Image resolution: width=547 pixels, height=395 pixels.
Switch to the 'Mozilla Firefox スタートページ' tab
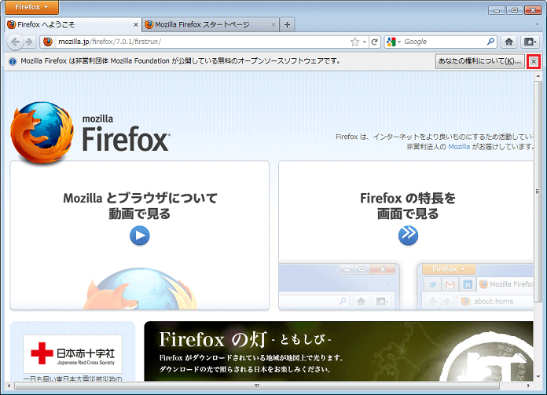click(211, 25)
